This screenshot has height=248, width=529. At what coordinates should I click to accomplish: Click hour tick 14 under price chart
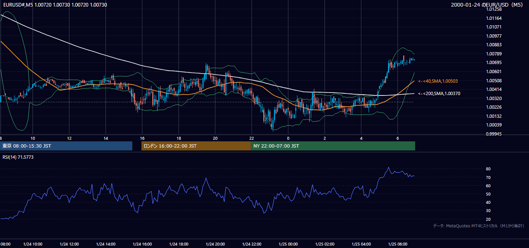point(106,138)
